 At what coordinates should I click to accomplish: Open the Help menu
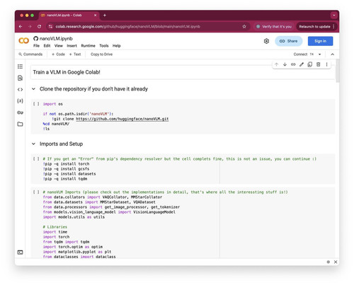[117, 46]
